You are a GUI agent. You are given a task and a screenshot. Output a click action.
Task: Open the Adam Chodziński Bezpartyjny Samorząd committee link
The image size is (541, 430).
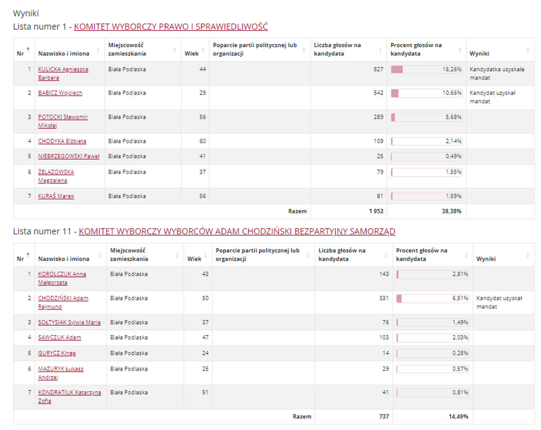(x=237, y=231)
